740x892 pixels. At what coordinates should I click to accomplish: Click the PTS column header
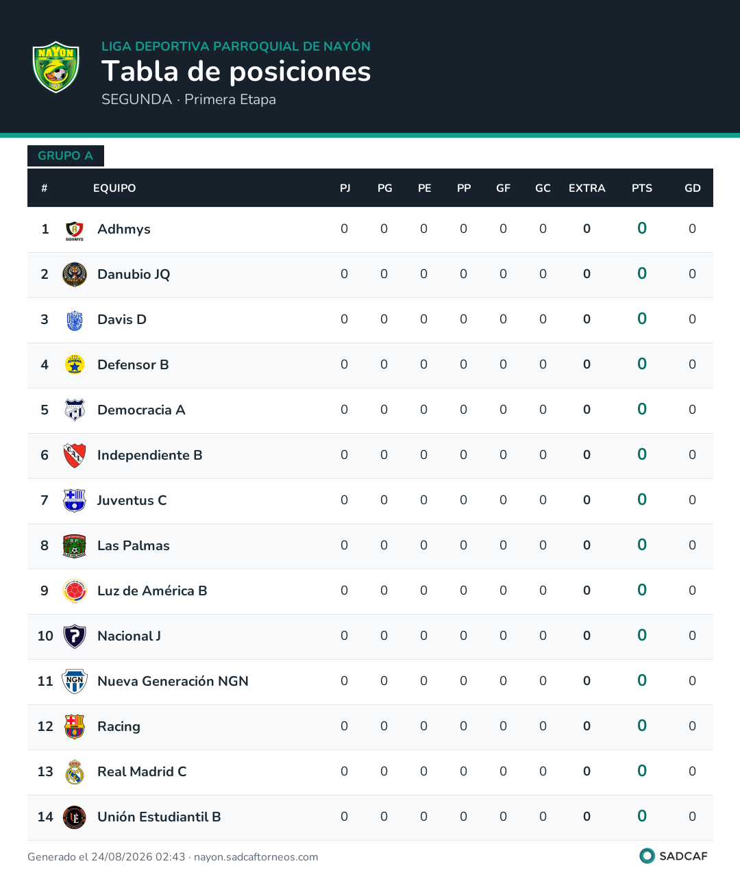click(x=642, y=188)
